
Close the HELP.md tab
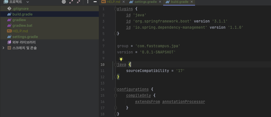(x=124, y=2)
